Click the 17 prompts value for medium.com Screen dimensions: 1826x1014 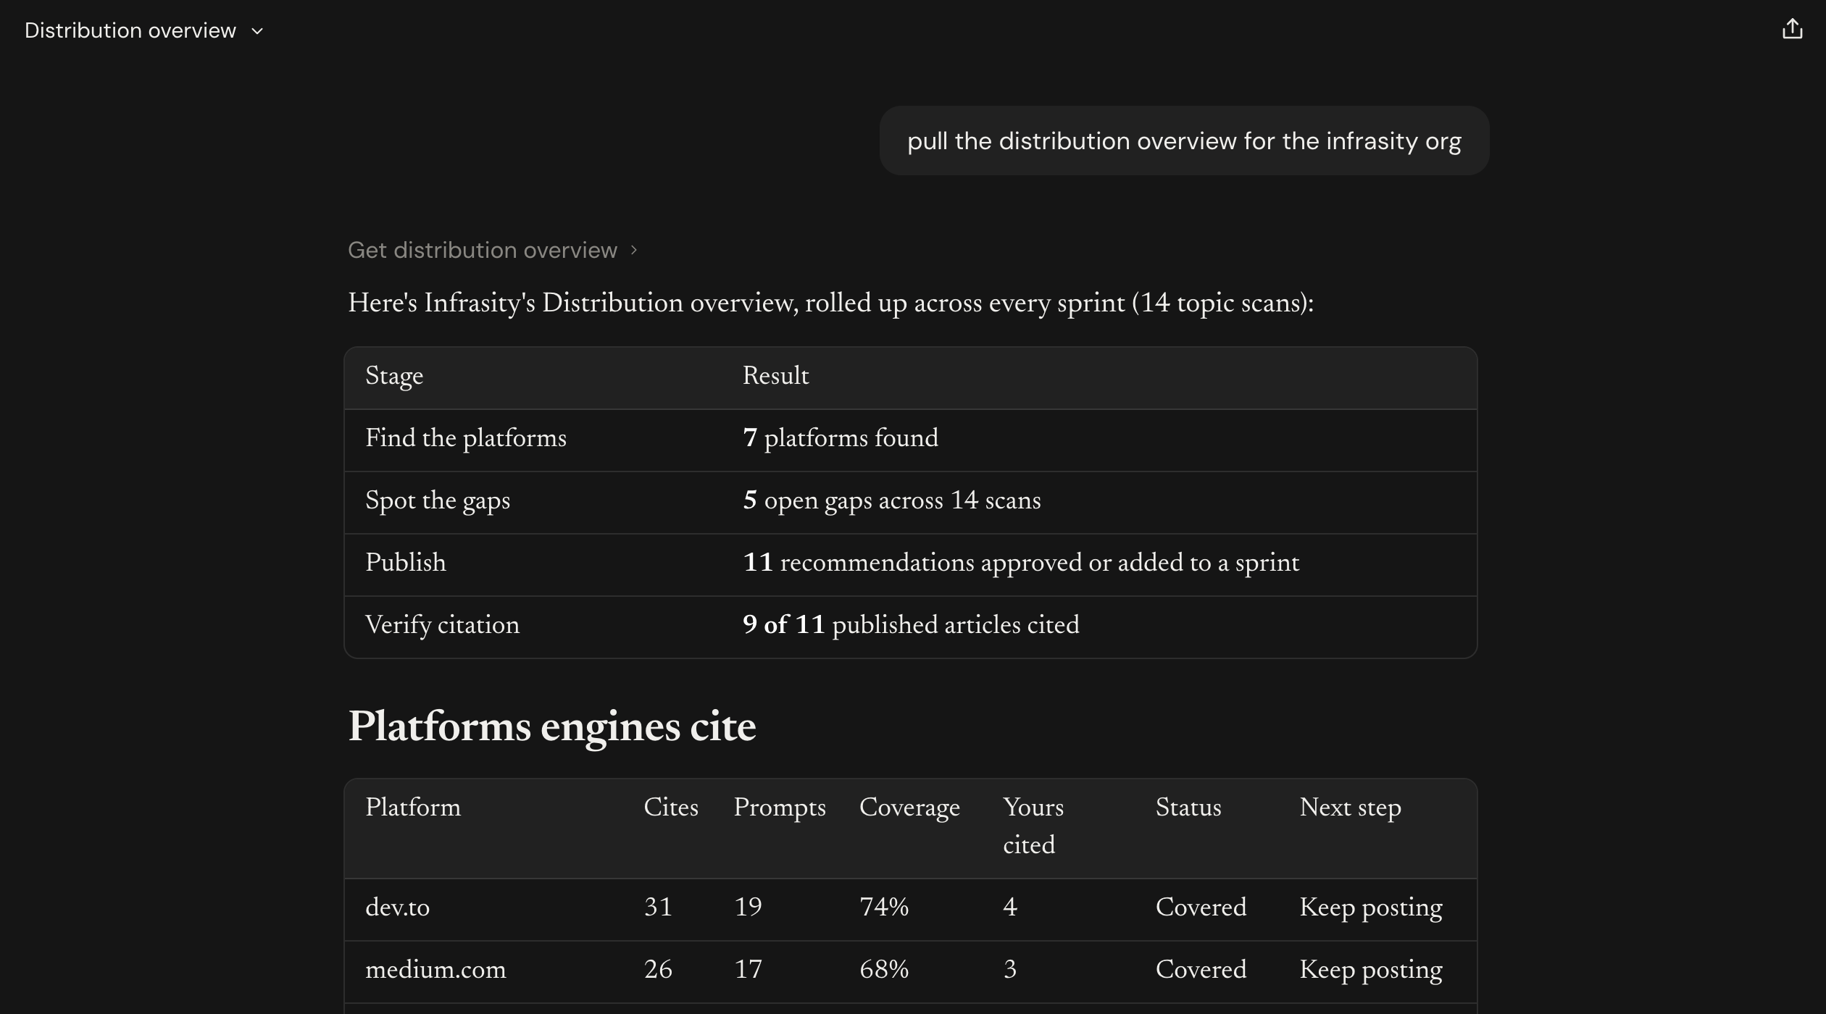point(748,969)
